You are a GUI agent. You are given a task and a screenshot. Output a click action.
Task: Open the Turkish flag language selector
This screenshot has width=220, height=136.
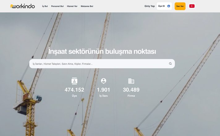pyautogui.click(x=192, y=6)
